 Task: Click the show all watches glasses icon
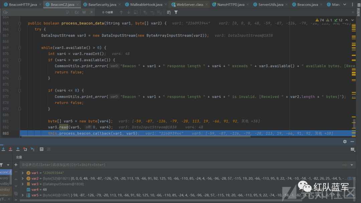[x=344, y=165]
